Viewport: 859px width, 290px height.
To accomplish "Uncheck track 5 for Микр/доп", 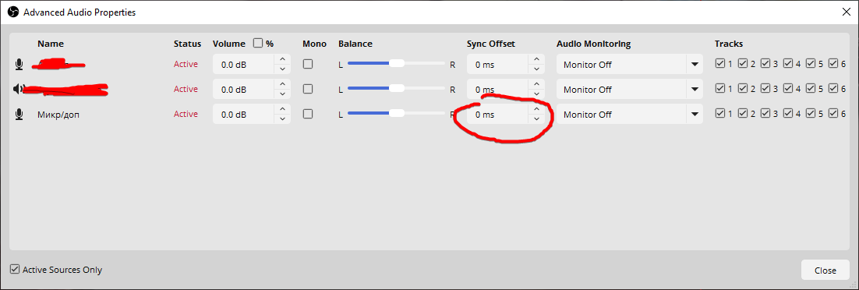I will 810,114.
